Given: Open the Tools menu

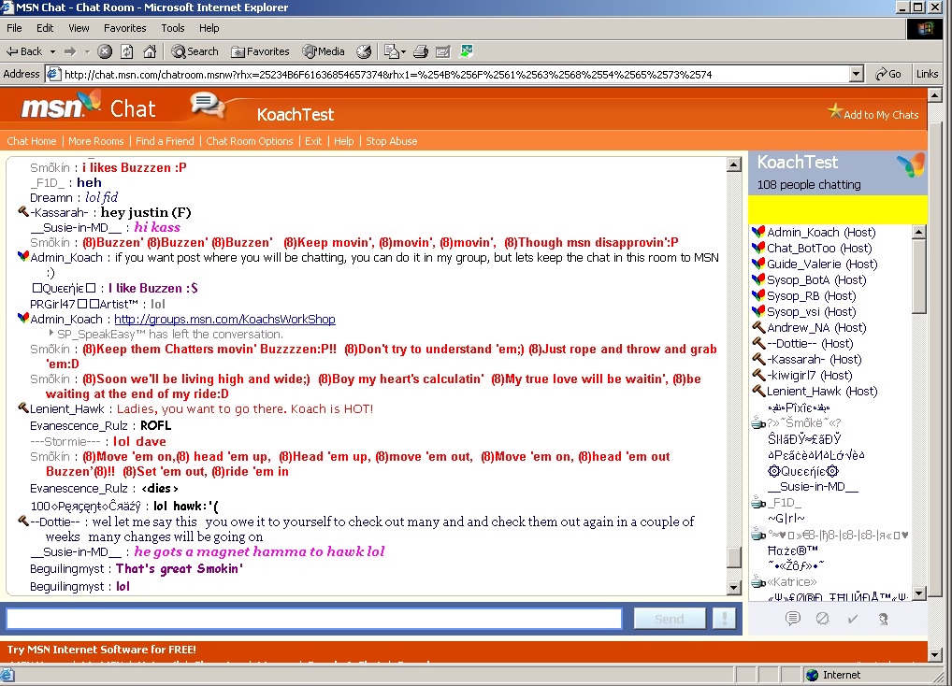Looking at the screenshot, I should point(172,28).
